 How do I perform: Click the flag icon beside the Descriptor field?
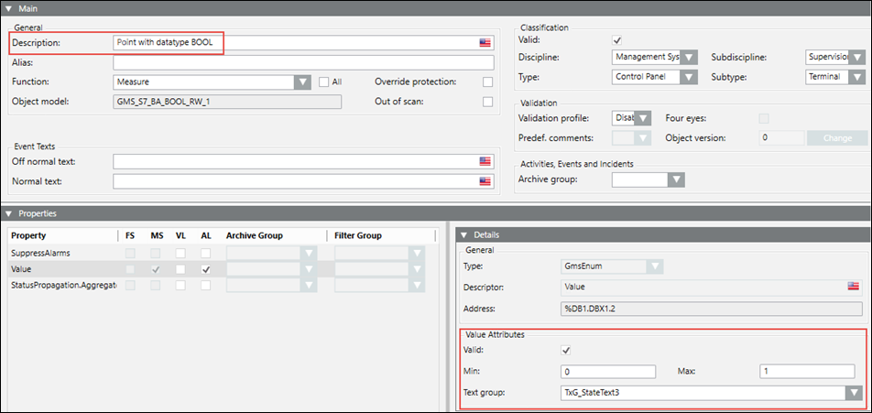(x=852, y=287)
